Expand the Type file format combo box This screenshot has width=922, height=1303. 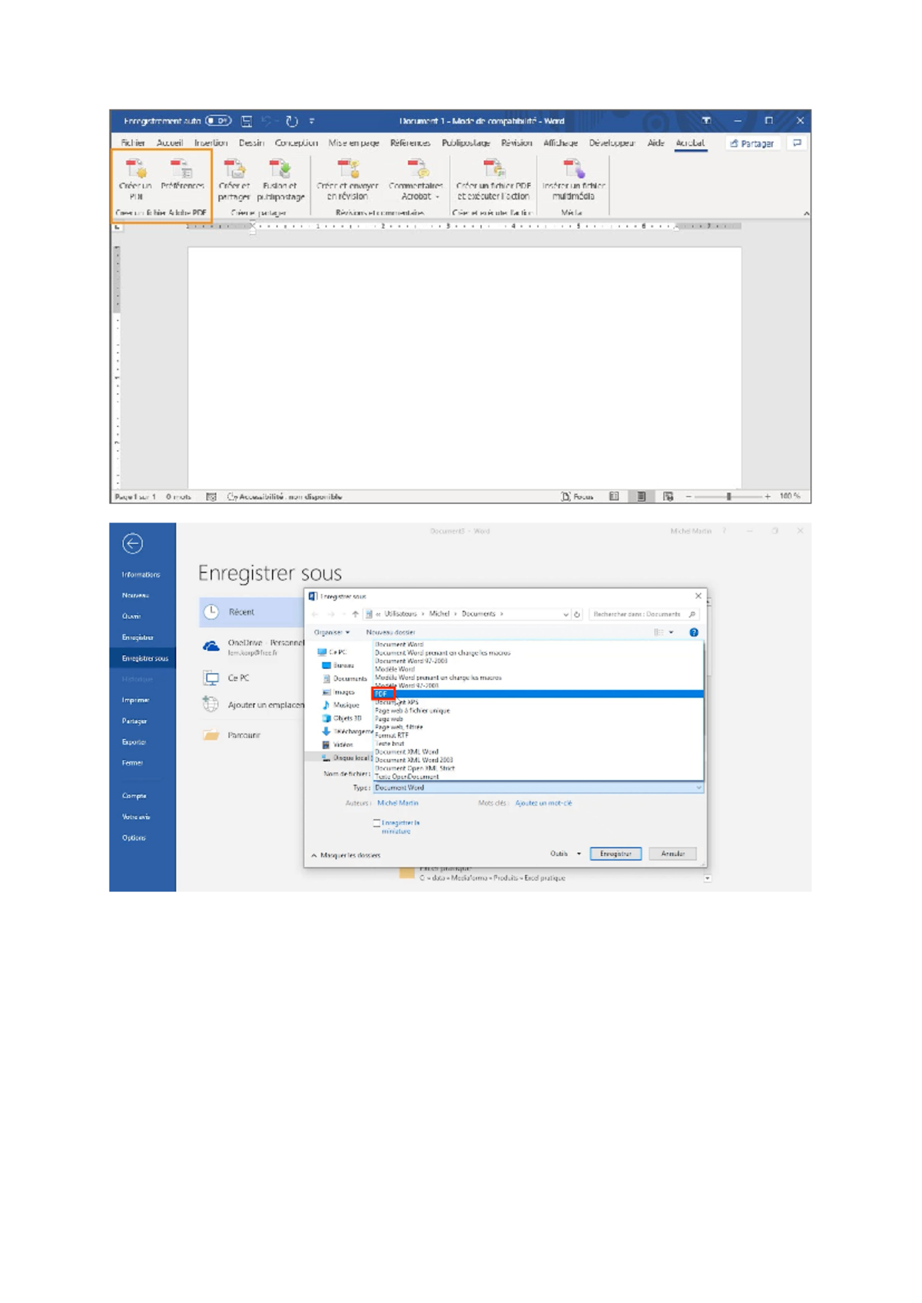point(538,787)
